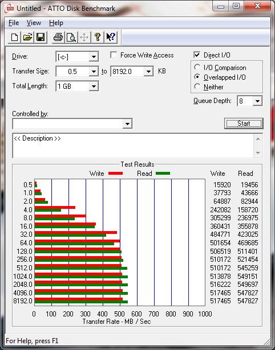
Task: Expand the minimum Transfer Size 0.5 dropdown
Action: (x=94, y=72)
